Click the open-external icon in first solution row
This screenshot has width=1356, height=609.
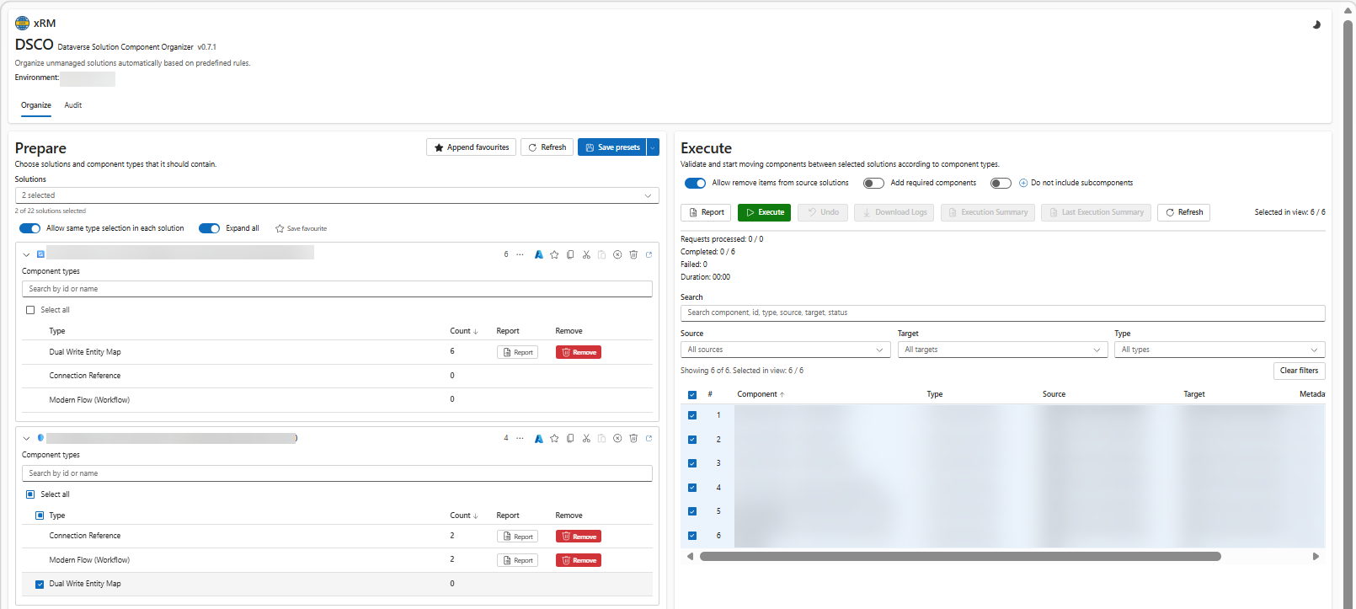click(x=649, y=254)
